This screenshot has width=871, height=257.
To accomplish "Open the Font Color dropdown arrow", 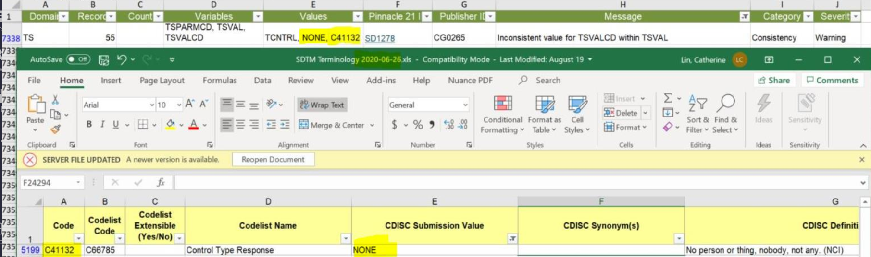I will point(205,125).
